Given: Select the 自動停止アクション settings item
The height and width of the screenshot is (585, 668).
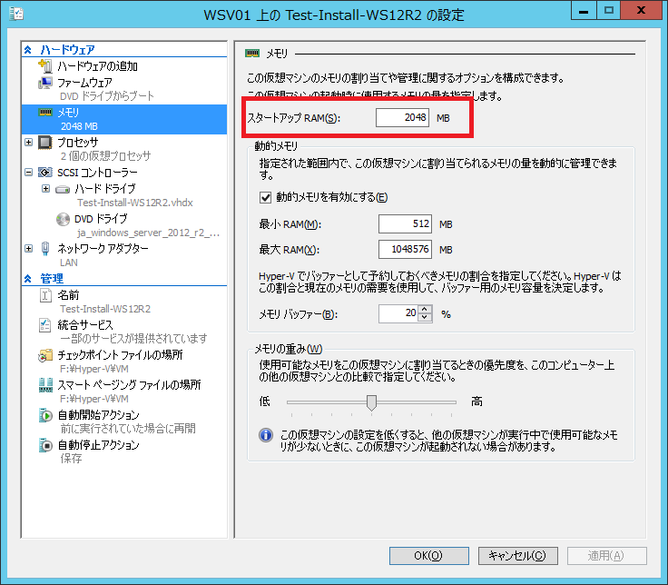Looking at the screenshot, I should pyautogui.click(x=98, y=445).
